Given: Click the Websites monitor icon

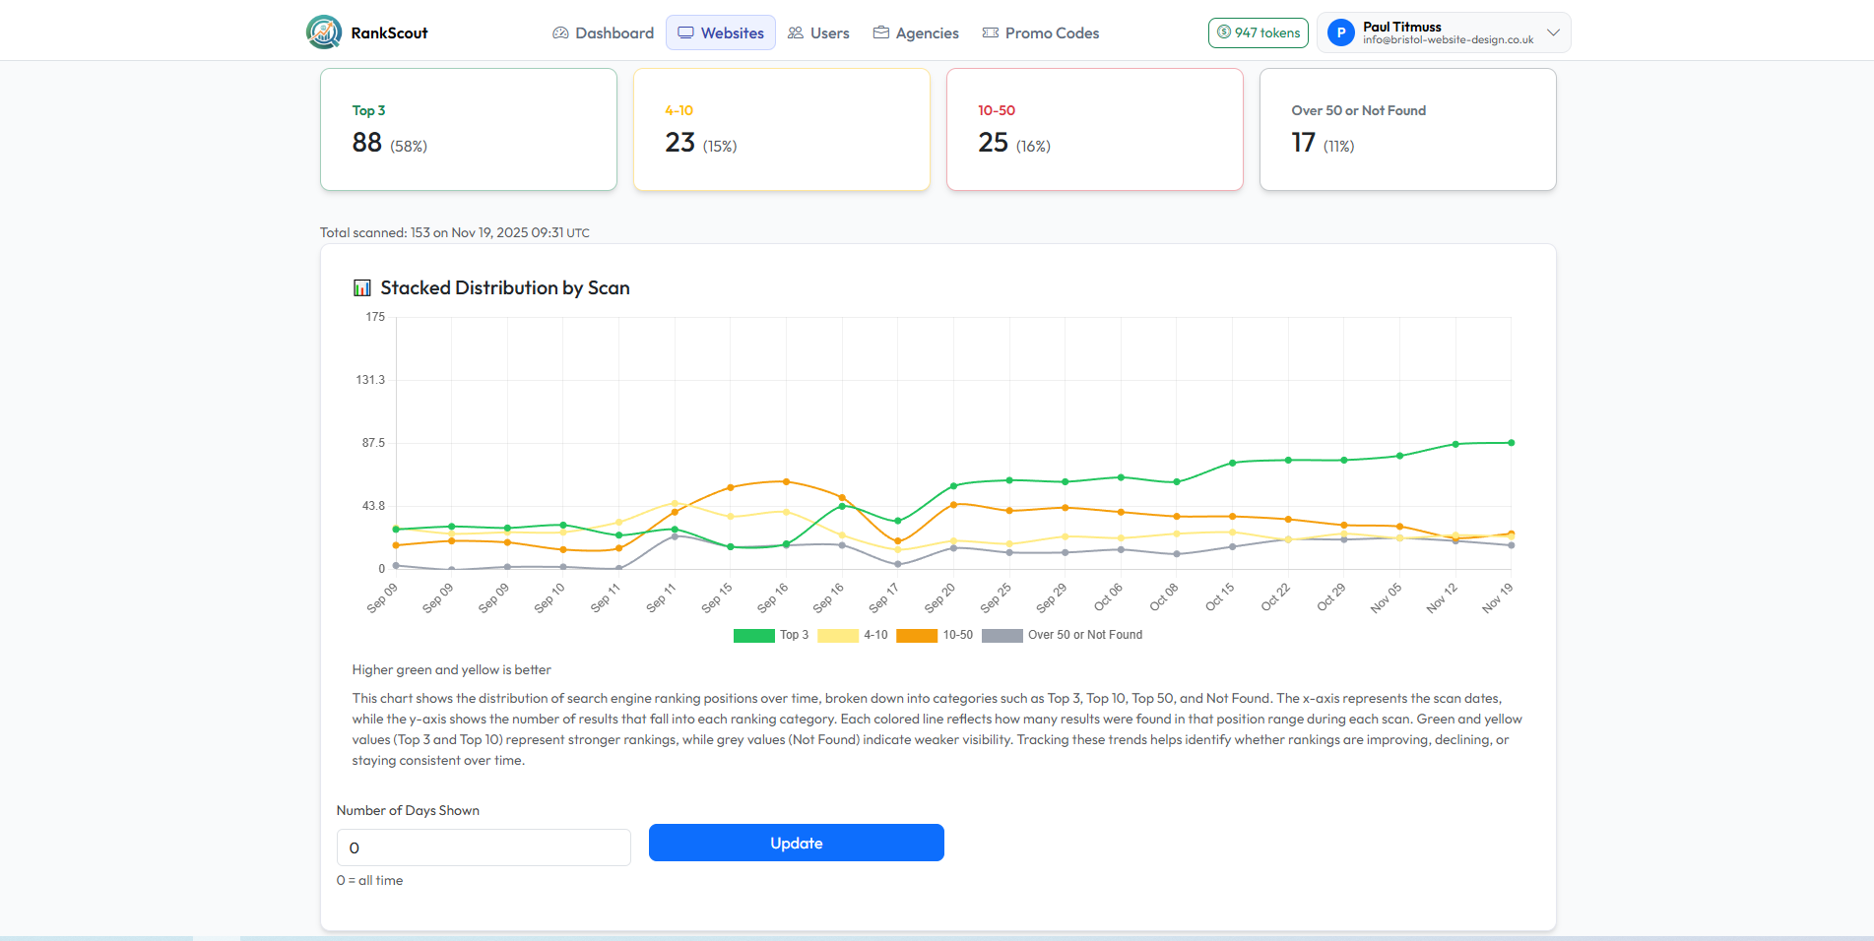Looking at the screenshot, I should 685,32.
